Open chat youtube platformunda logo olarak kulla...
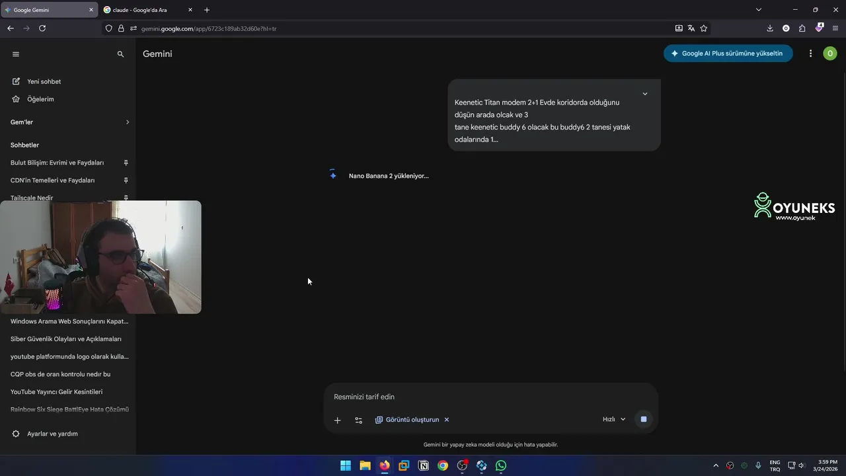The height and width of the screenshot is (476, 846). pos(69,356)
